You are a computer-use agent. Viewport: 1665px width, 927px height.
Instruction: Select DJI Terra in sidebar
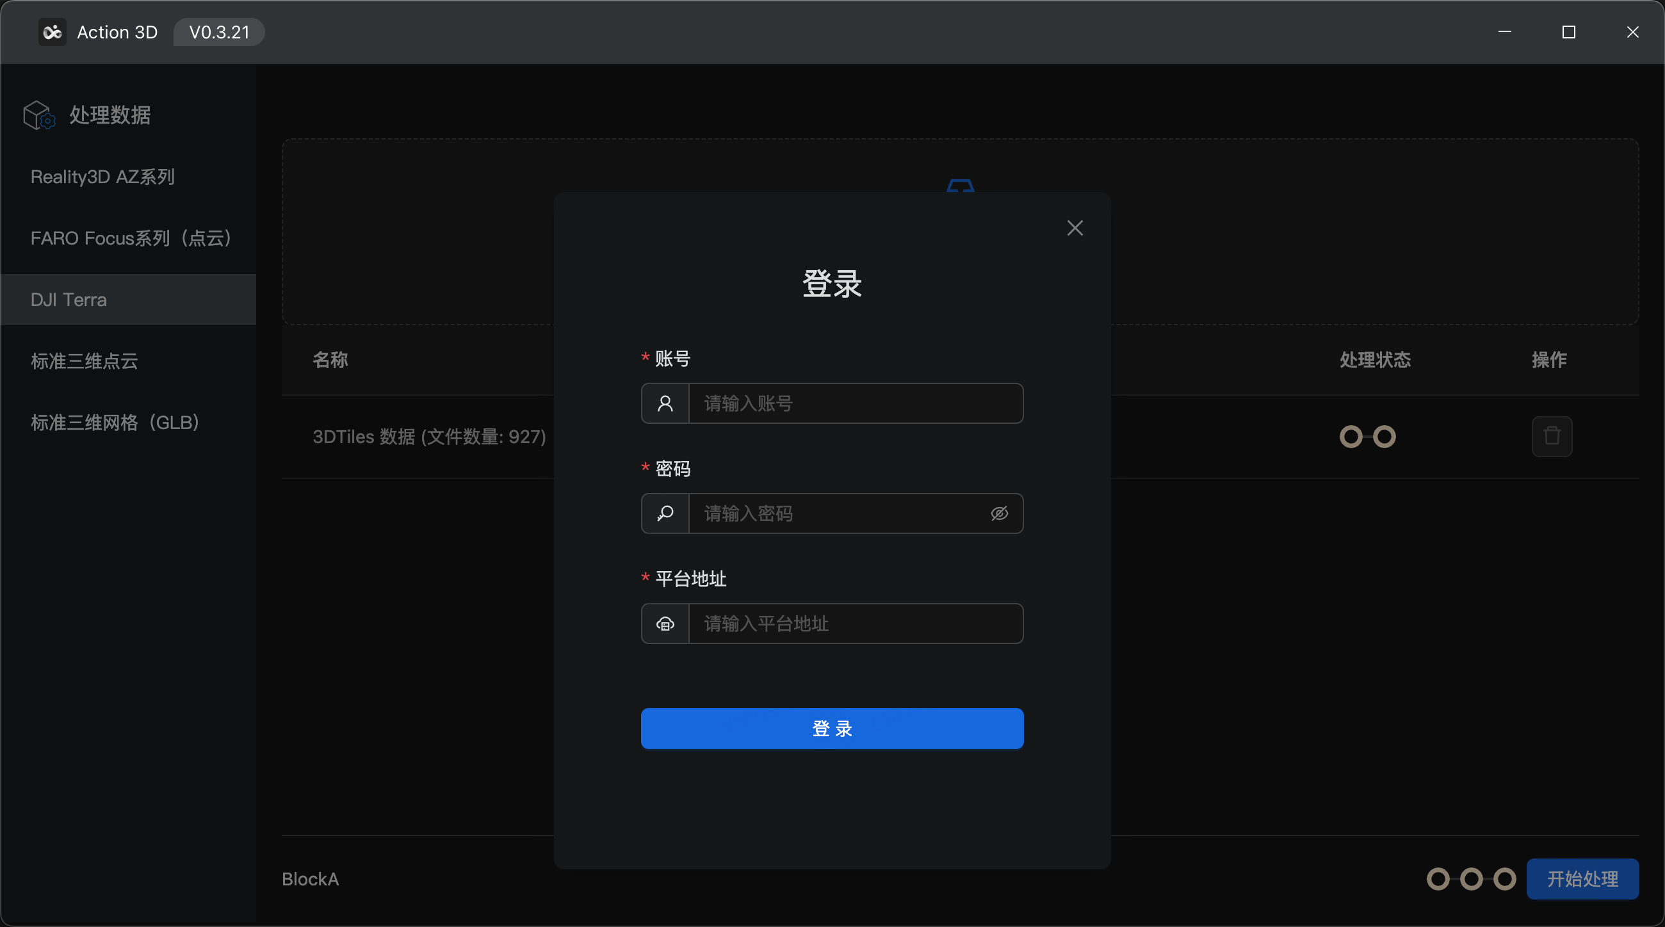click(x=128, y=299)
